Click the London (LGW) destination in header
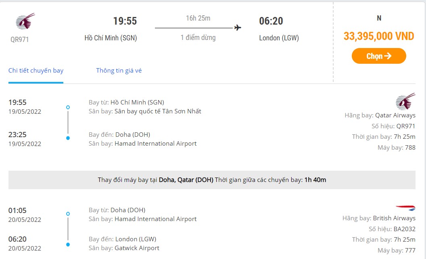Image resolution: width=426 pixels, height=259 pixels. click(x=279, y=38)
